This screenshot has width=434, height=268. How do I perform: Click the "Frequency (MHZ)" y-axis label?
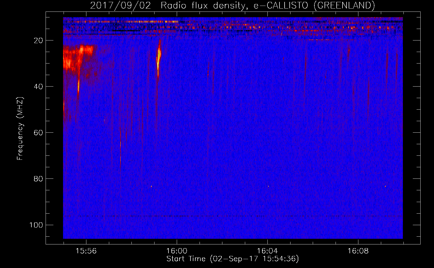[x=20, y=129]
